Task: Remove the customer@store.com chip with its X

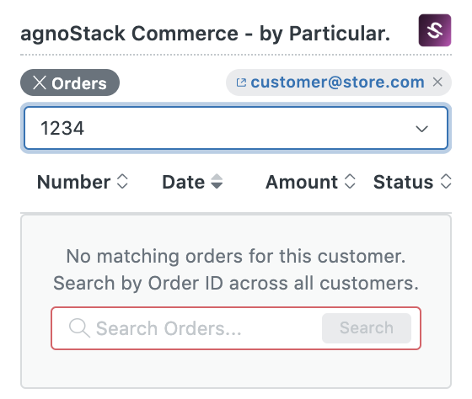Action: point(437,82)
